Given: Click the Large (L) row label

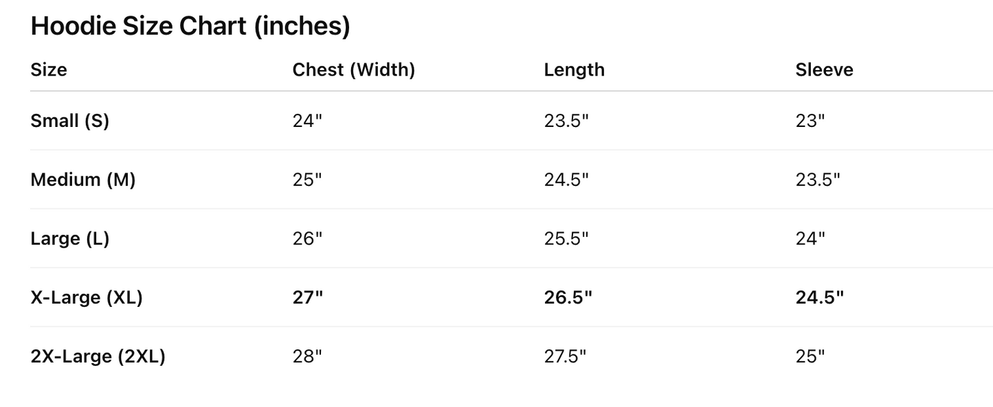Looking at the screenshot, I should 70,239.
